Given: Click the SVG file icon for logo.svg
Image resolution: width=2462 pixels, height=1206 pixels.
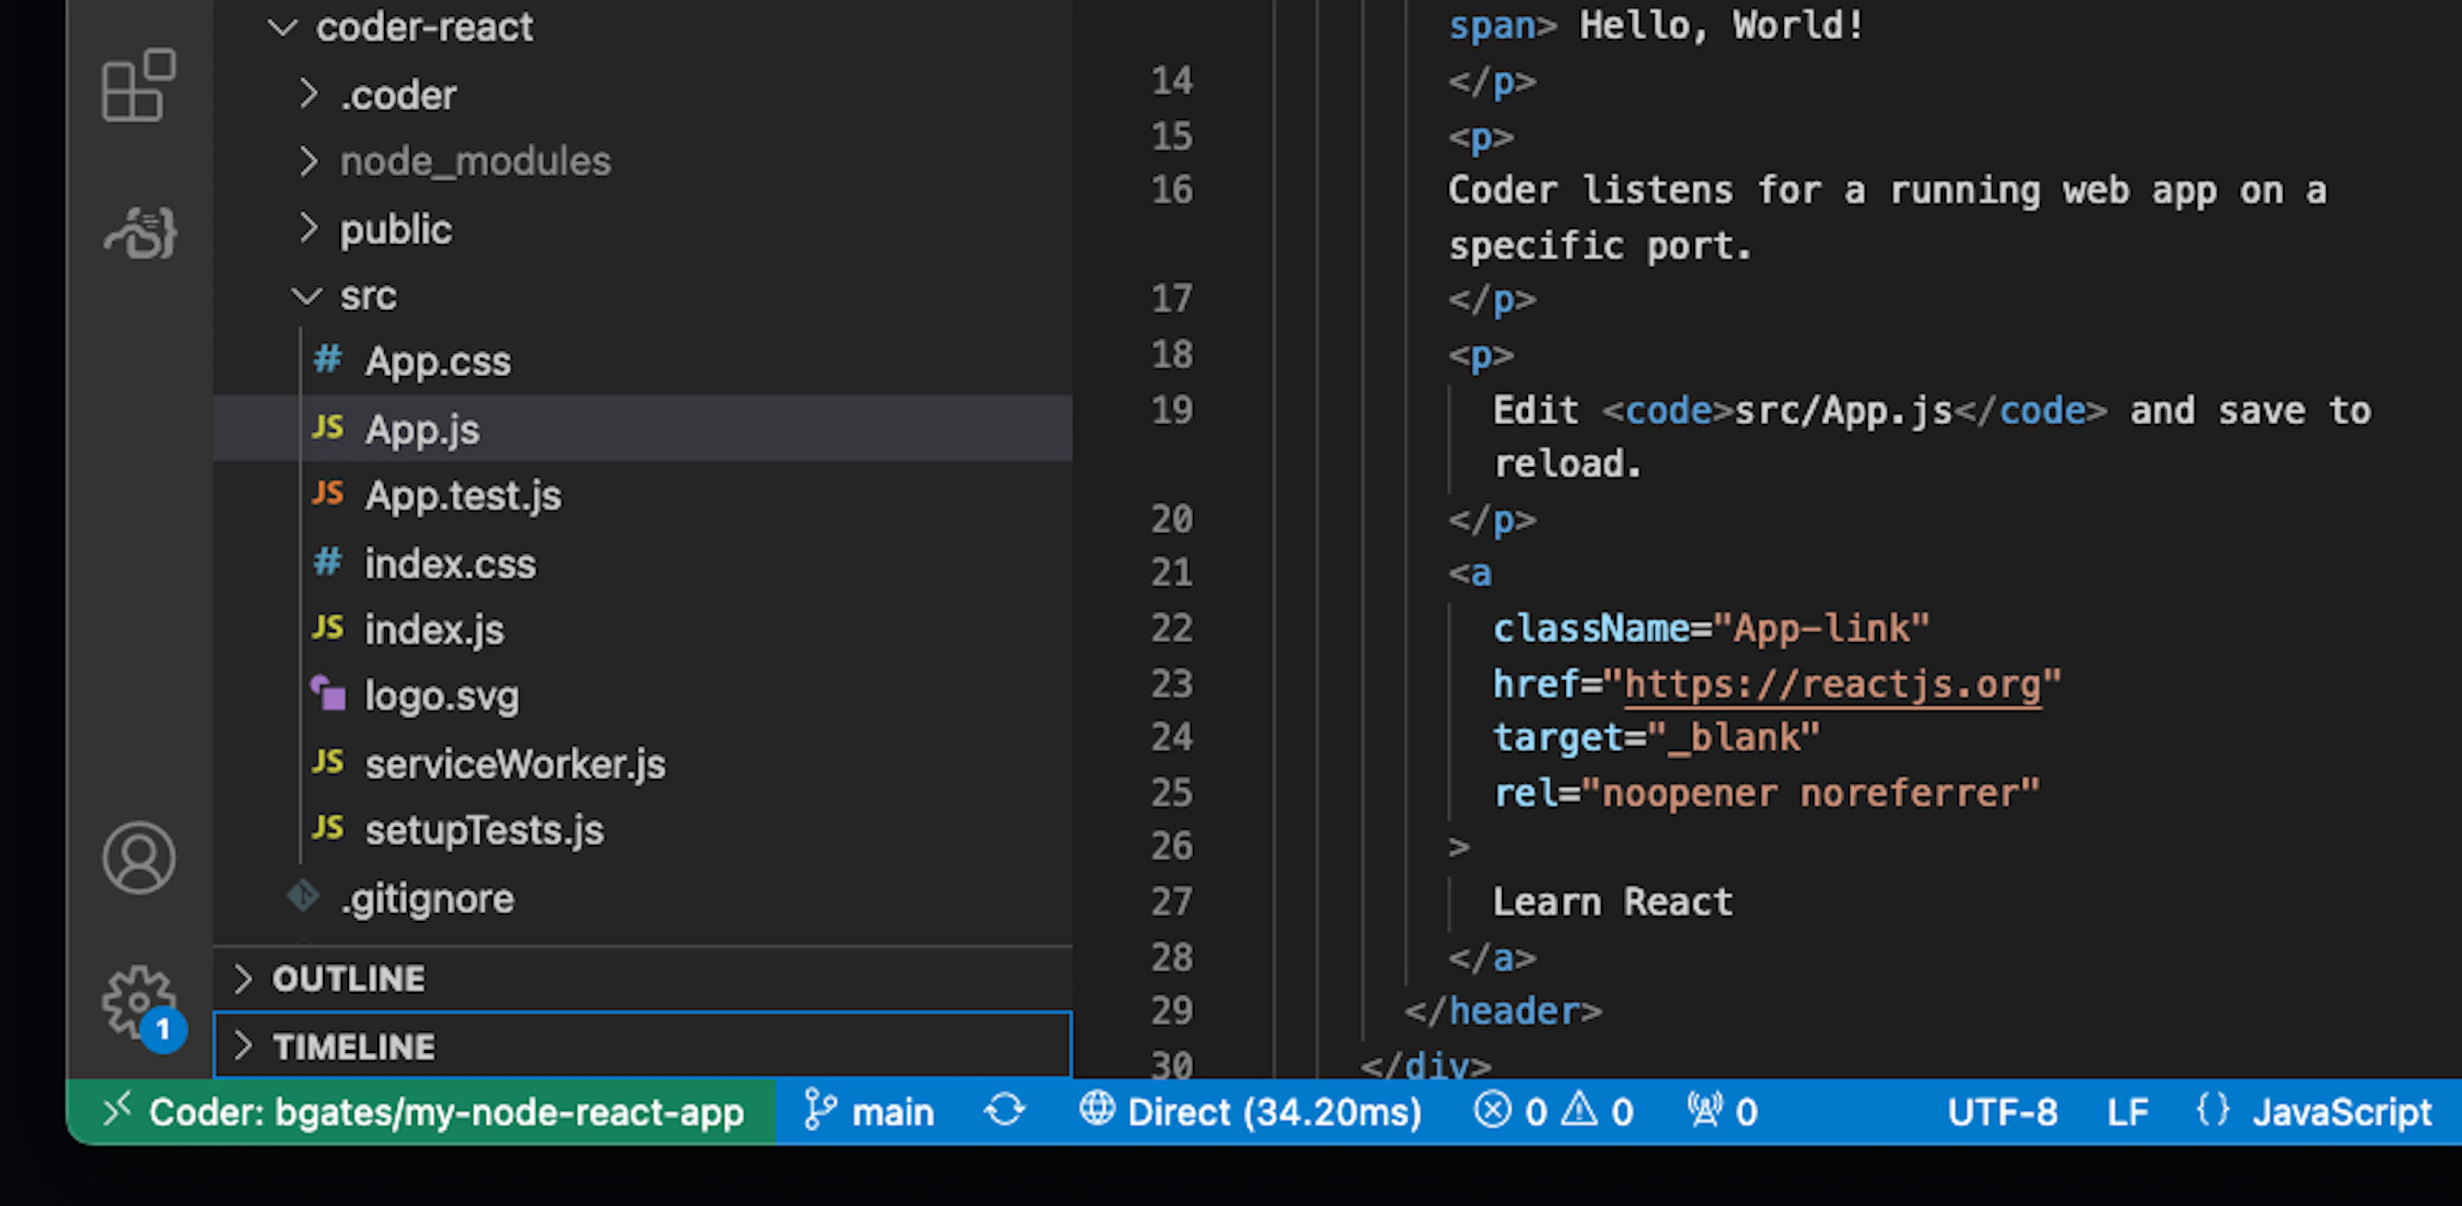Looking at the screenshot, I should click(328, 694).
